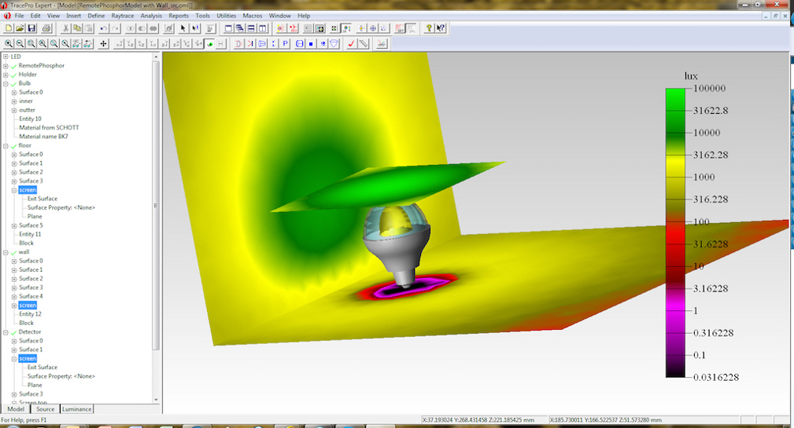794x428 pixels.
Task: Toggle the green check beside RemotePhosphor
Action: 13,66
